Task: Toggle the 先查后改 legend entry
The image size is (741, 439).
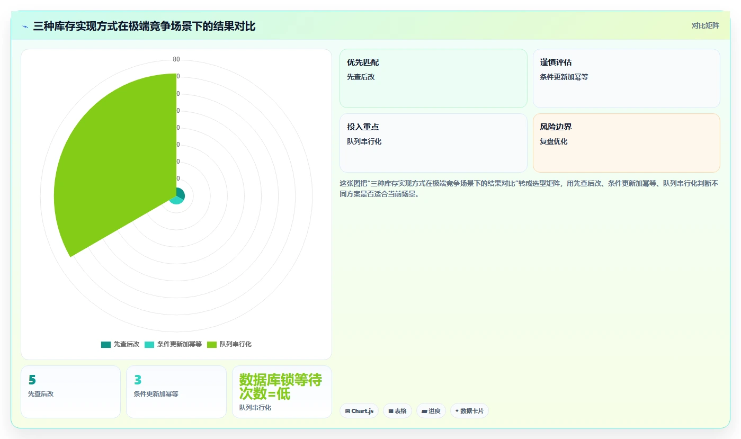Action: pos(120,344)
